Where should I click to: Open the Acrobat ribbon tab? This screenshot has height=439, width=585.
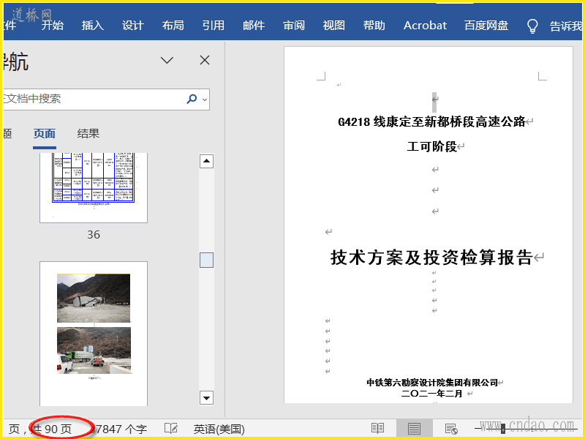coord(425,26)
